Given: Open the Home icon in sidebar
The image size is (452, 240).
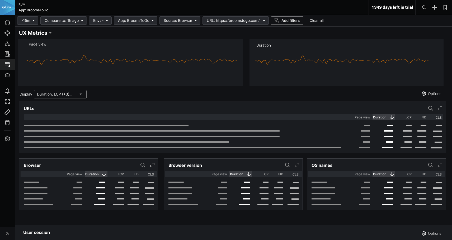Looking at the screenshot, I should (x=7, y=22).
